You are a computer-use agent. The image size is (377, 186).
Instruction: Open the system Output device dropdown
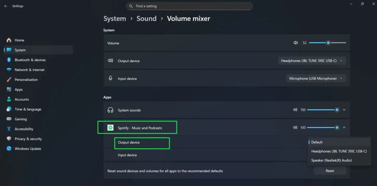(312, 61)
